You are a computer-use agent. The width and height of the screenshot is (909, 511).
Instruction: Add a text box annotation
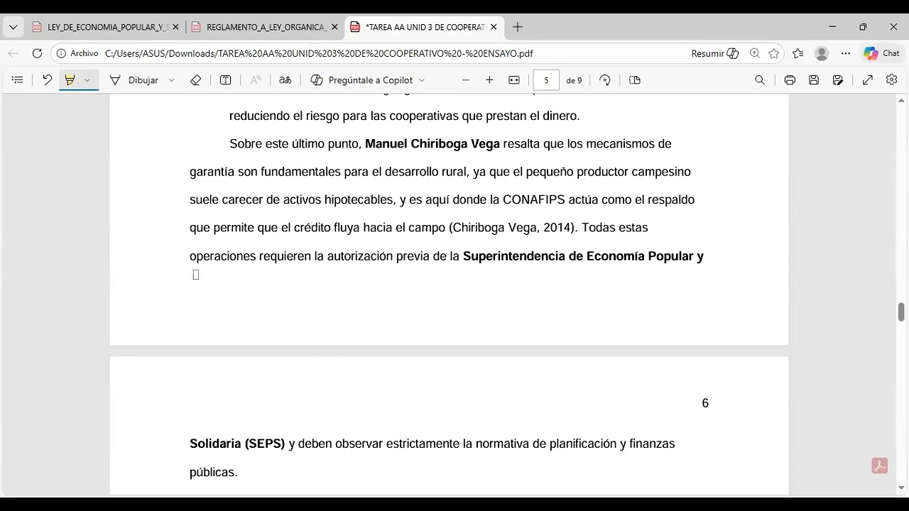(226, 80)
